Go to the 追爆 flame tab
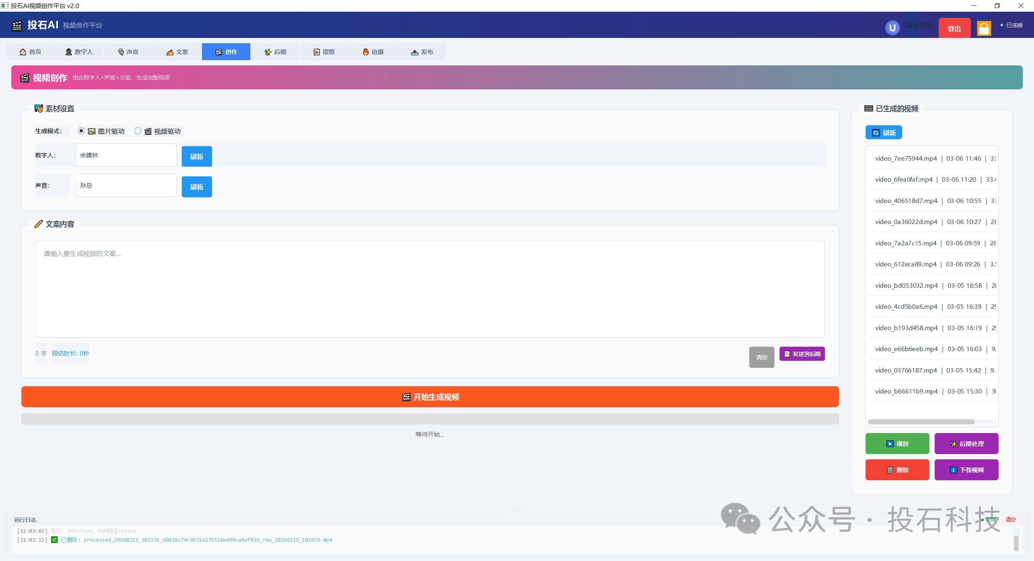Viewport: 1034px width, 561px height. (373, 52)
